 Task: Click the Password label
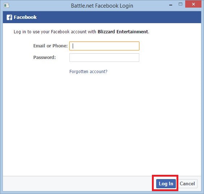tap(44, 58)
